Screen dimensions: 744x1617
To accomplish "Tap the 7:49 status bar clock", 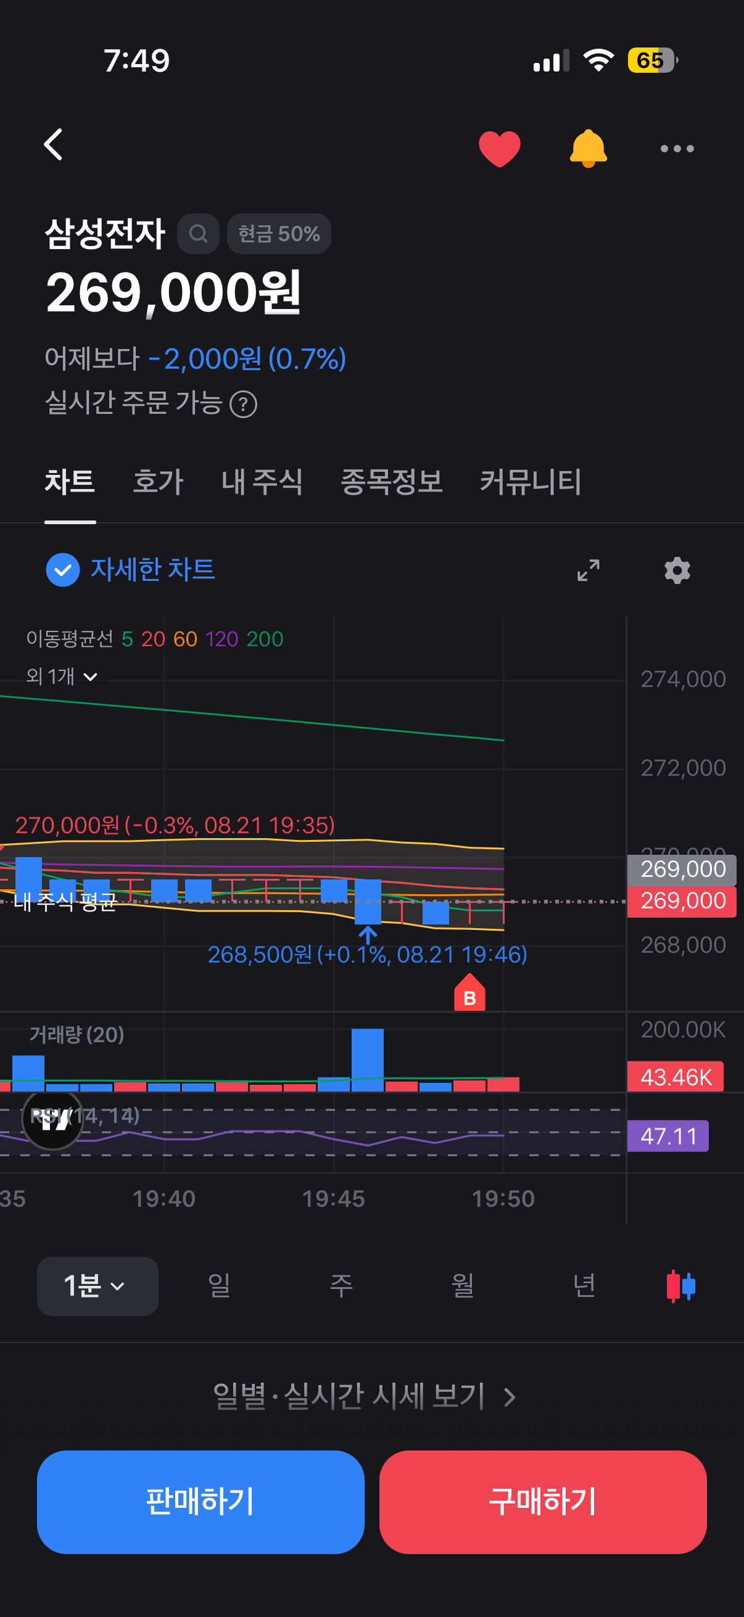I will tap(137, 60).
